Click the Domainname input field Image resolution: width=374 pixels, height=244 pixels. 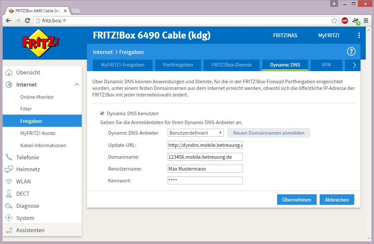(205, 157)
